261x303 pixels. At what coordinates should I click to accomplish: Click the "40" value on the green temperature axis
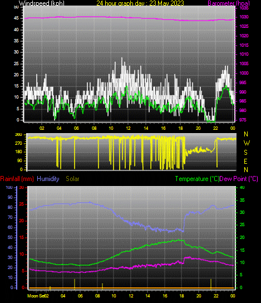pos(242,188)
